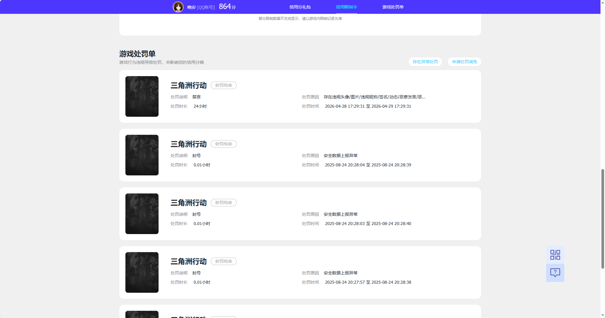Image resolution: width=605 pixels, height=318 pixels.
Task: Click credit score 864分
Action: click(x=227, y=7)
